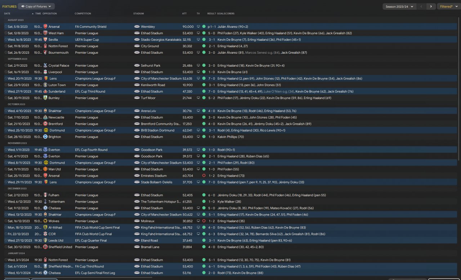This screenshot has width=461, height=280.
Task: Click the Brighton club badge
Action: (x=45, y=137)
